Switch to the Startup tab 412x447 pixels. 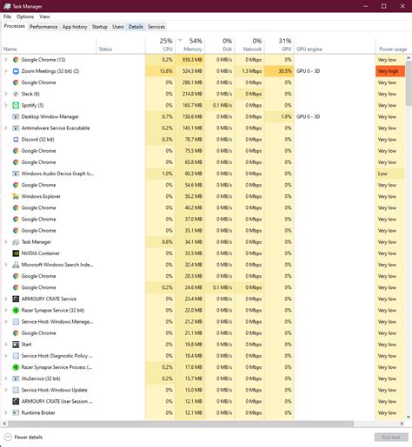tap(100, 27)
